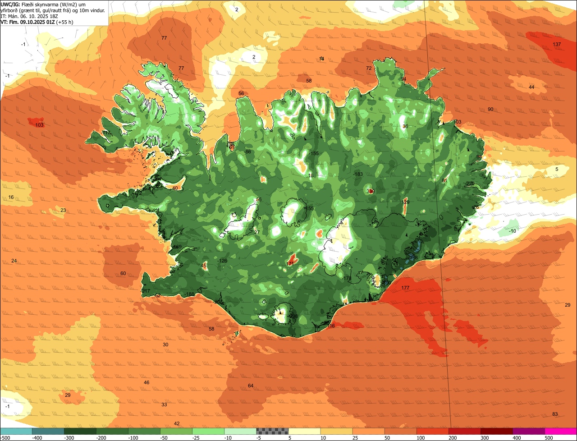This screenshot has width=577, height=441.
Task: Click the map value '94'
Action: tap(403, 79)
